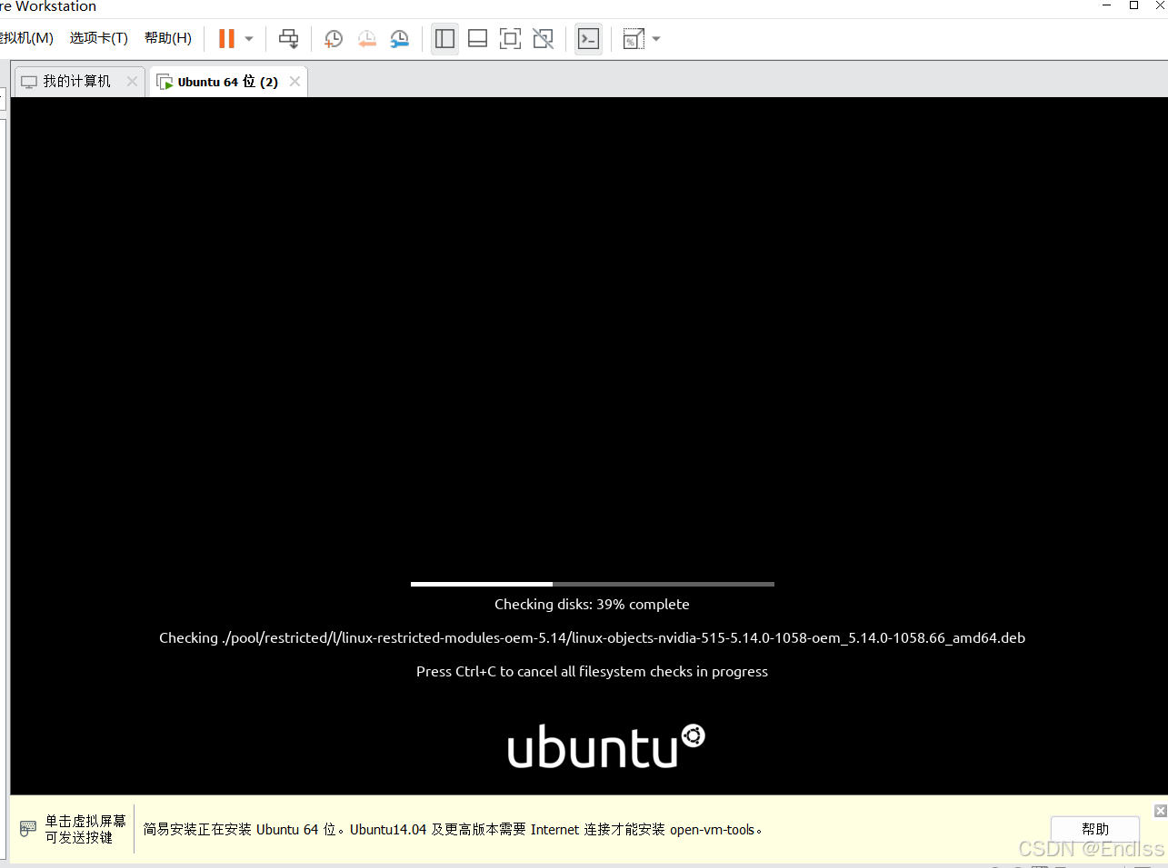Open the 帮助(H) menu

pos(168,38)
